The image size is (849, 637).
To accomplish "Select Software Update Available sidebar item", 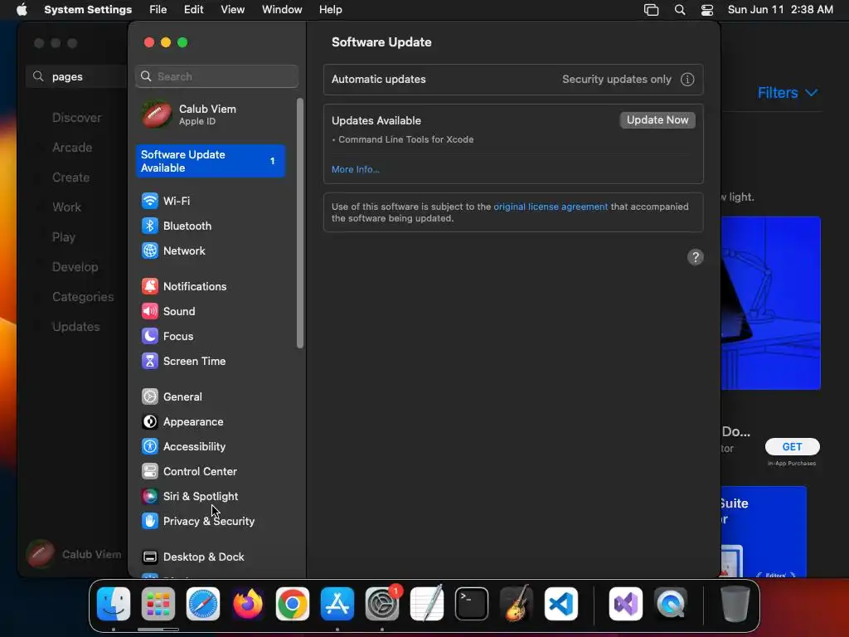I will click(x=211, y=162).
